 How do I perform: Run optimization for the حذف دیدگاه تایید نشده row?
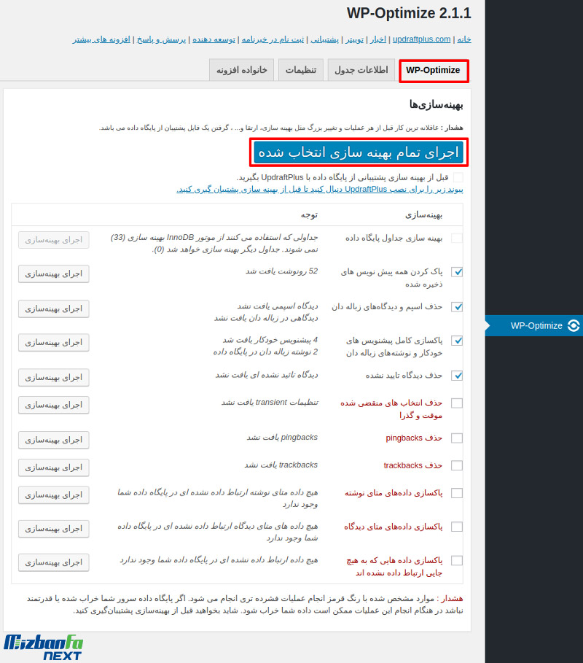[54, 378]
